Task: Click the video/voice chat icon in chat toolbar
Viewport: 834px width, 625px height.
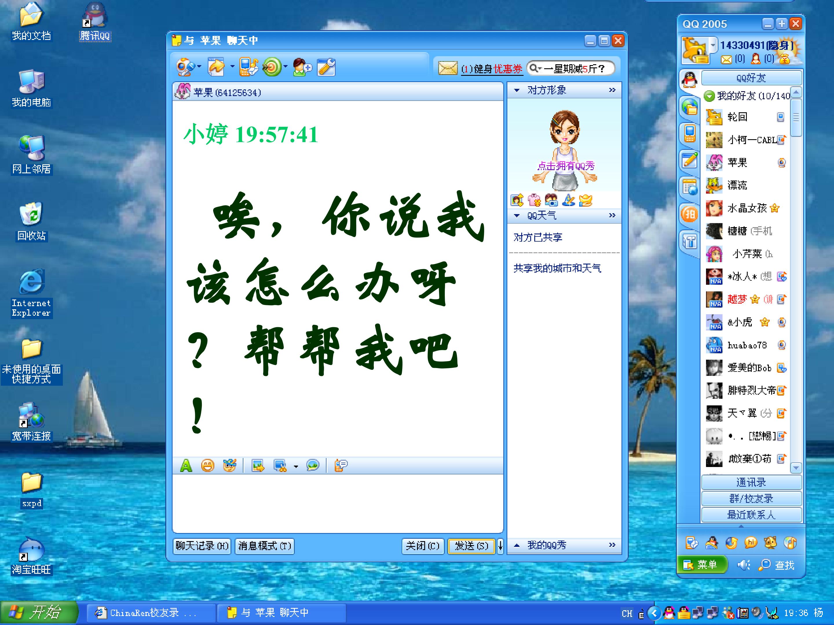Action: (x=185, y=67)
